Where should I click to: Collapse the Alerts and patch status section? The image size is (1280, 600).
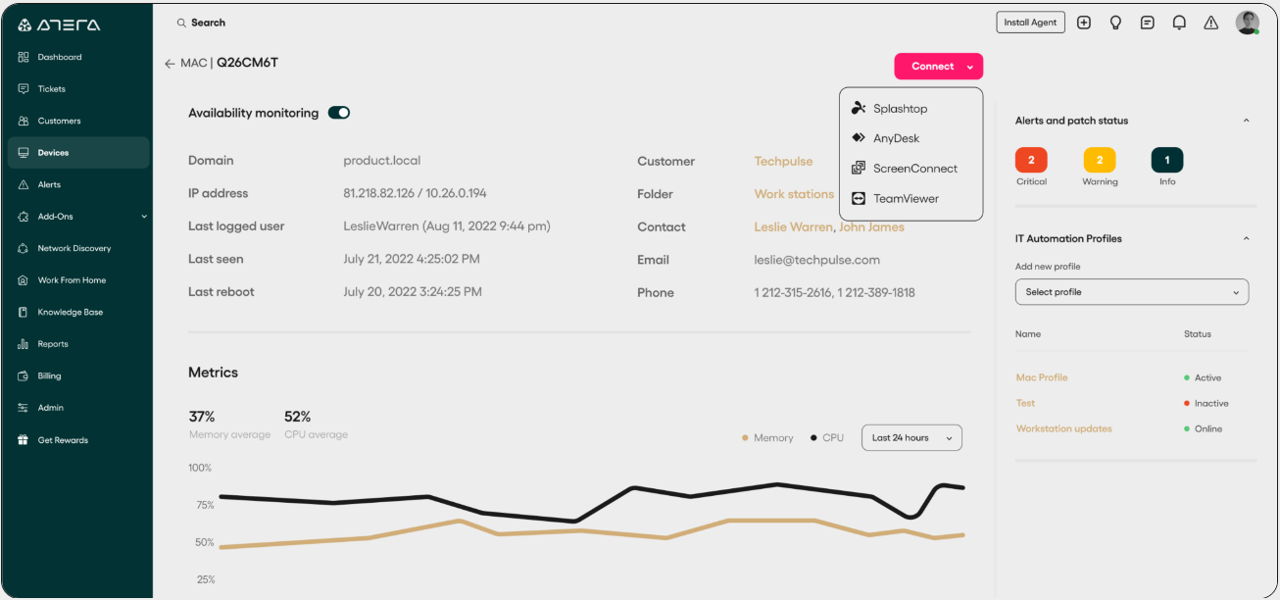coord(1246,121)
